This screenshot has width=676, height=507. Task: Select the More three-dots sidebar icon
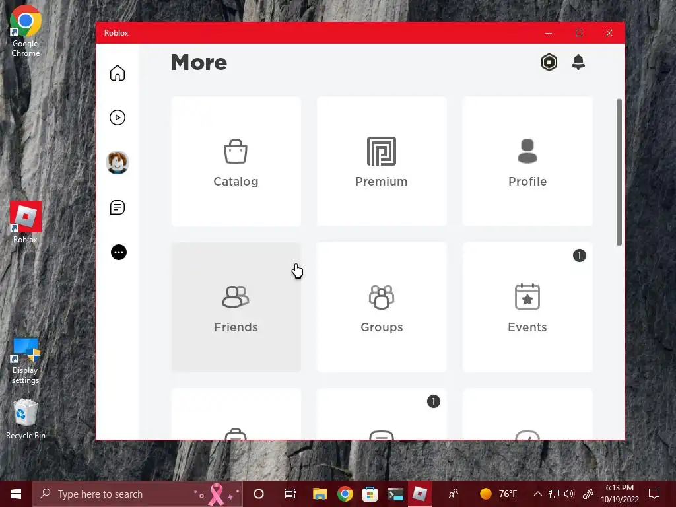pyautogui.click(x=119, y=252)
